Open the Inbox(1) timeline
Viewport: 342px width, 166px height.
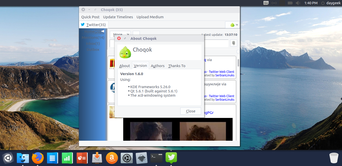click(x=93, y=44)
